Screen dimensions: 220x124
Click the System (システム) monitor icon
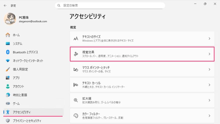8,44
